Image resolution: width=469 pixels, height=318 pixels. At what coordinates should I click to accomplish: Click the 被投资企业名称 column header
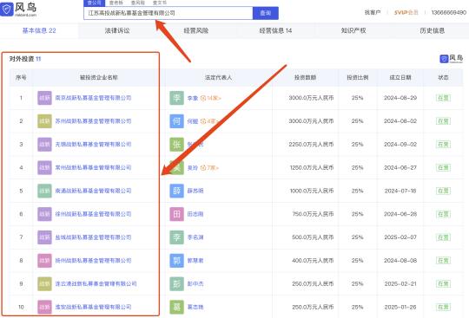(x=99, y=78)
